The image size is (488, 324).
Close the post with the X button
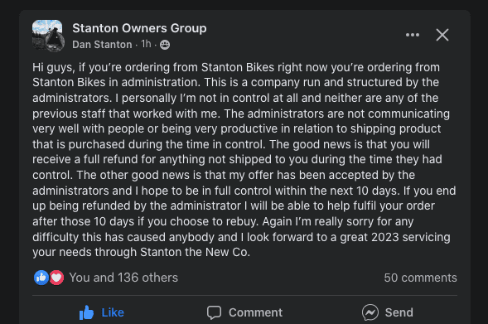442,35
